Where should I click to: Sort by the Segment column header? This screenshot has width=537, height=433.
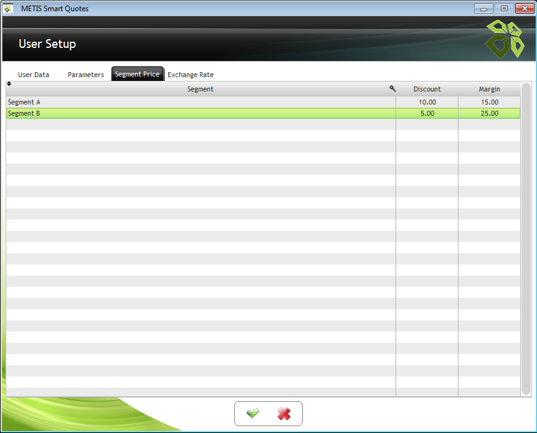pyautogui.click(x=201, y=89)
